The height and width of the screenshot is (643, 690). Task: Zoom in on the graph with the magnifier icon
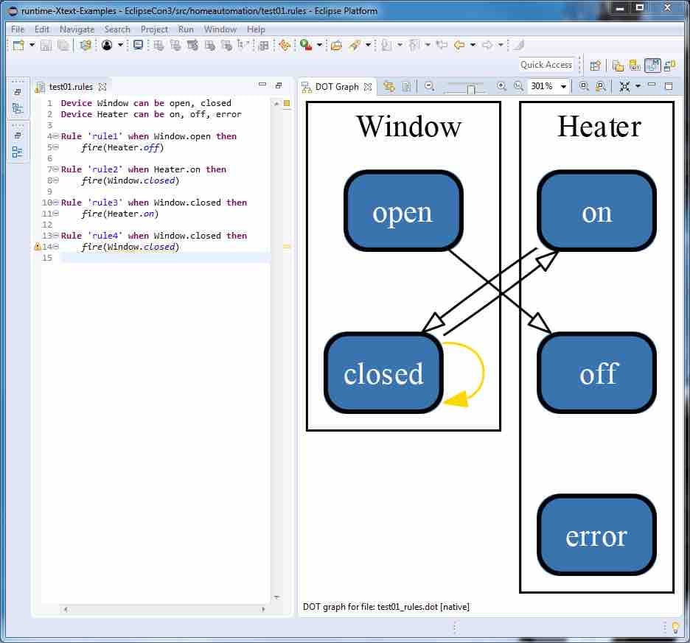tap(501, 86)
